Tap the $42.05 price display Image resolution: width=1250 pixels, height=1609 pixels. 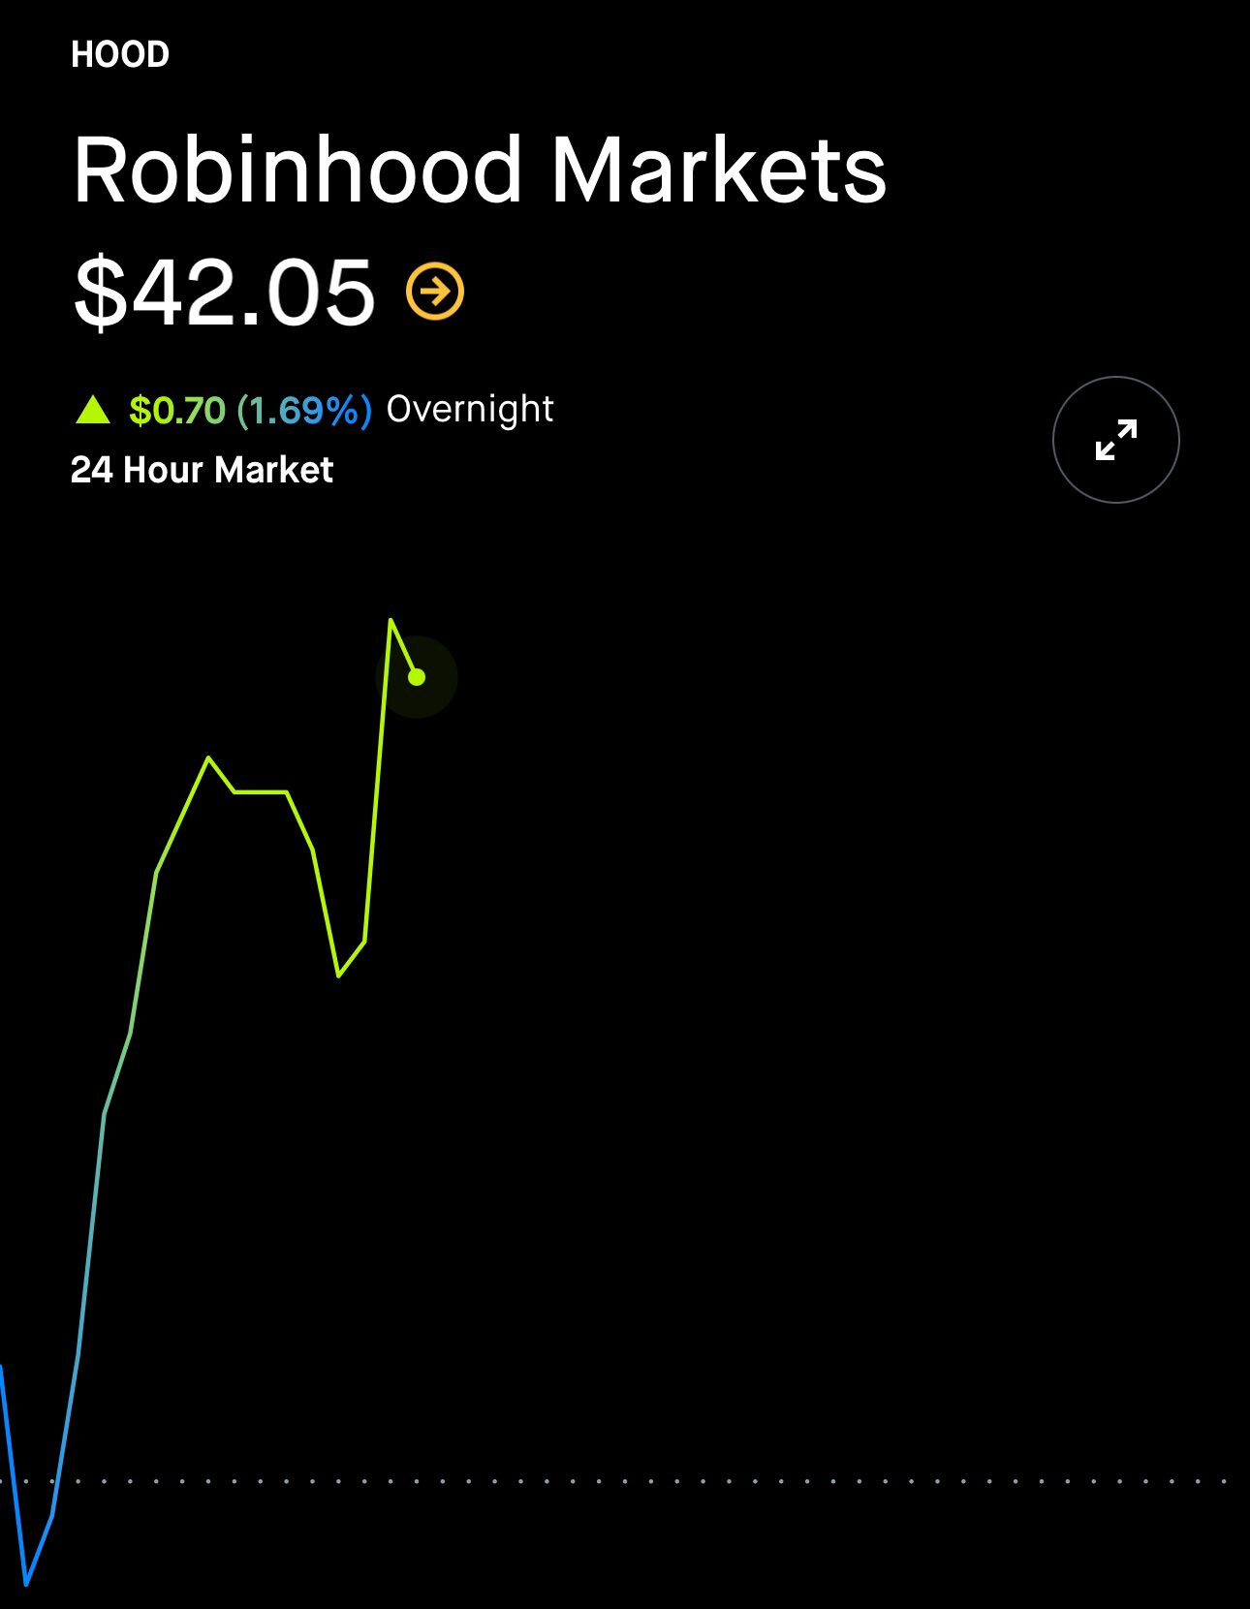(224, 291)
